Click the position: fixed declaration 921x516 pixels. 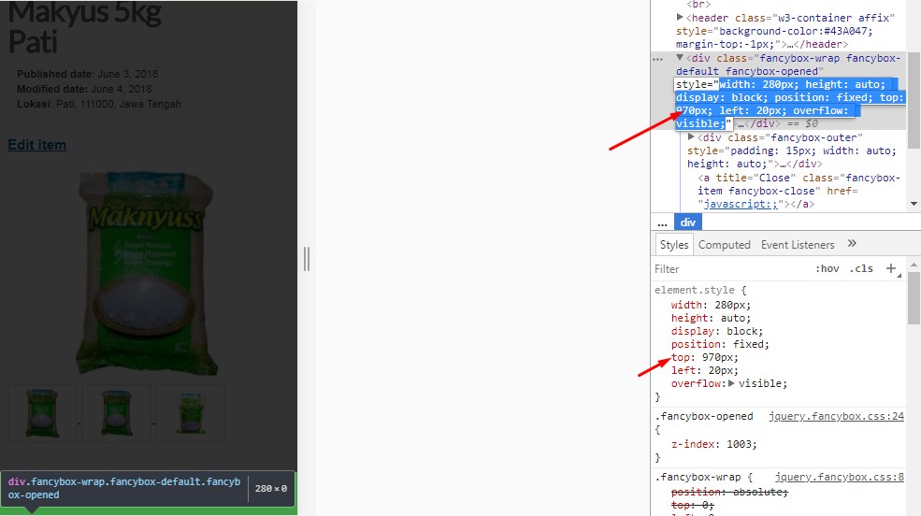[x=720, y=344]
